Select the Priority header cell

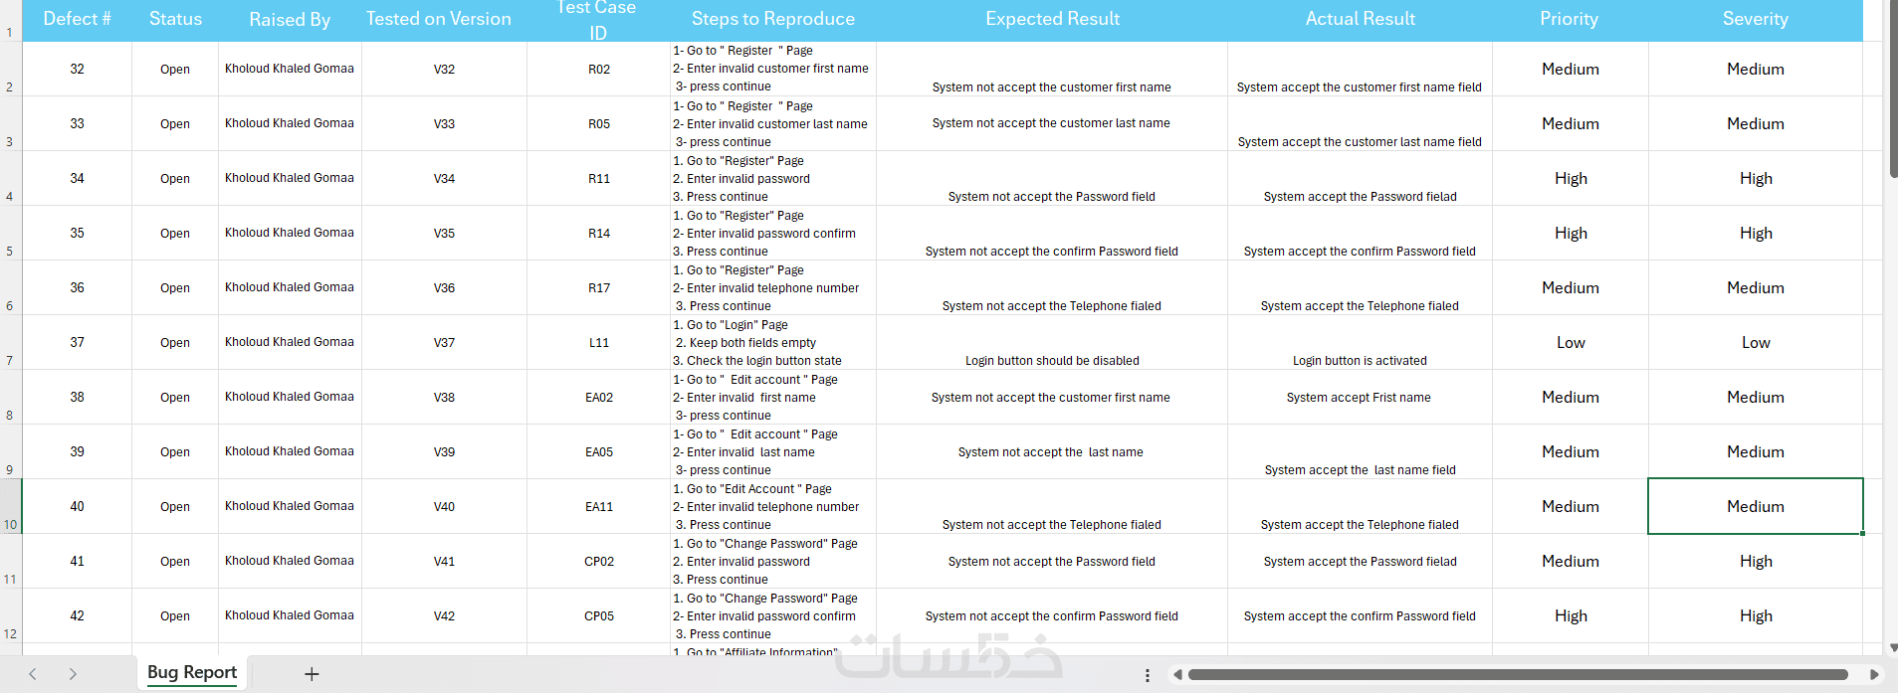[1570, 20]
